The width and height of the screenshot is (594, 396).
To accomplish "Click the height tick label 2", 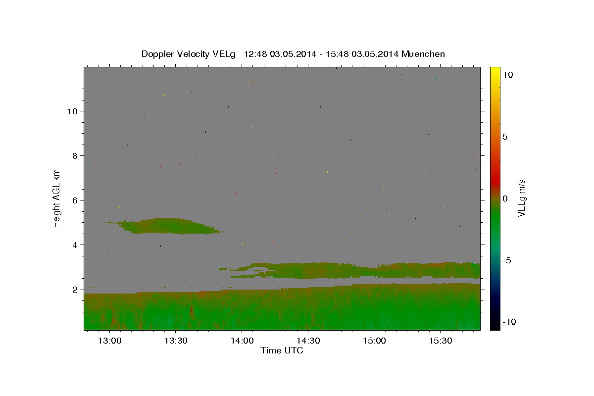I will click(x=75, y=290).
